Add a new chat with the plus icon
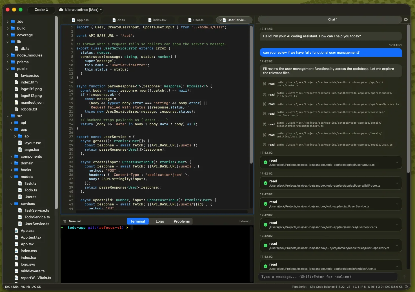This screenshot has height=292, width=415. [406, 20]
